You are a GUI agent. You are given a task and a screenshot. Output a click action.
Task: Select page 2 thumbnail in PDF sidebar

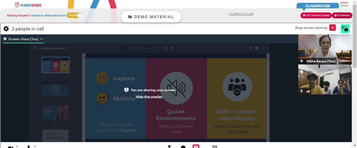point(56,89)
